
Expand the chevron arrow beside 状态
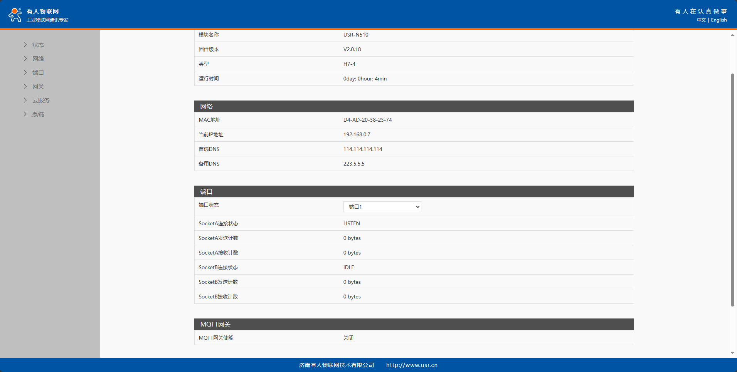click(25, 45)
